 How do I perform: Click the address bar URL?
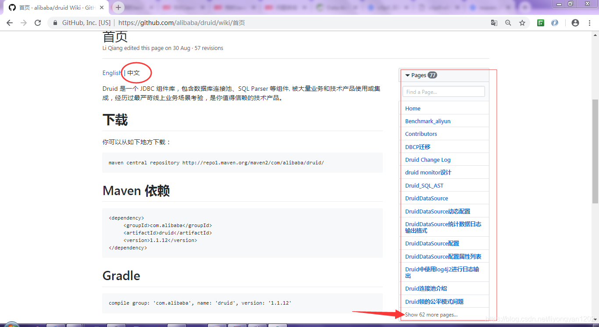coord(182,23)
